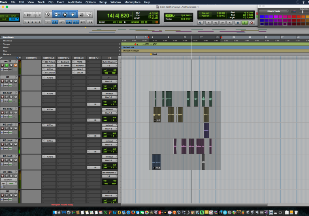This screenshot has height=216, width=309.
Task: Open Nudge value dropdown
Action: pos(191,19)
